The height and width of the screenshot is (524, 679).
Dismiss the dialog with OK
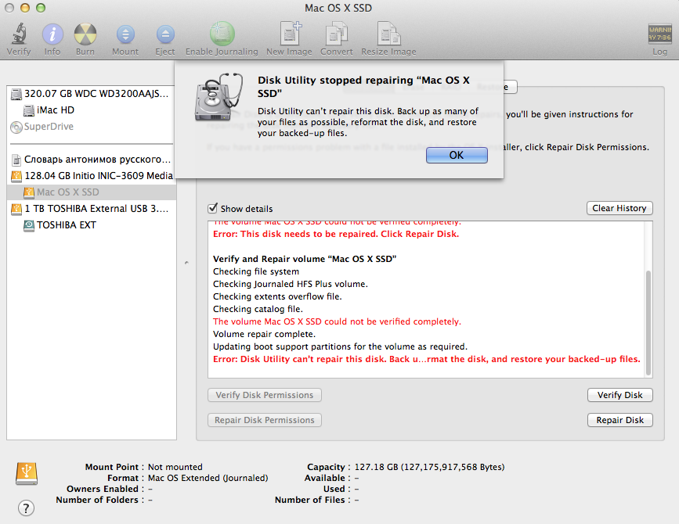457,155
